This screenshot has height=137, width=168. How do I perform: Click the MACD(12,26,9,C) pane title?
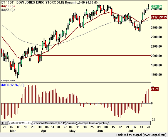click(x=12, y=85)
